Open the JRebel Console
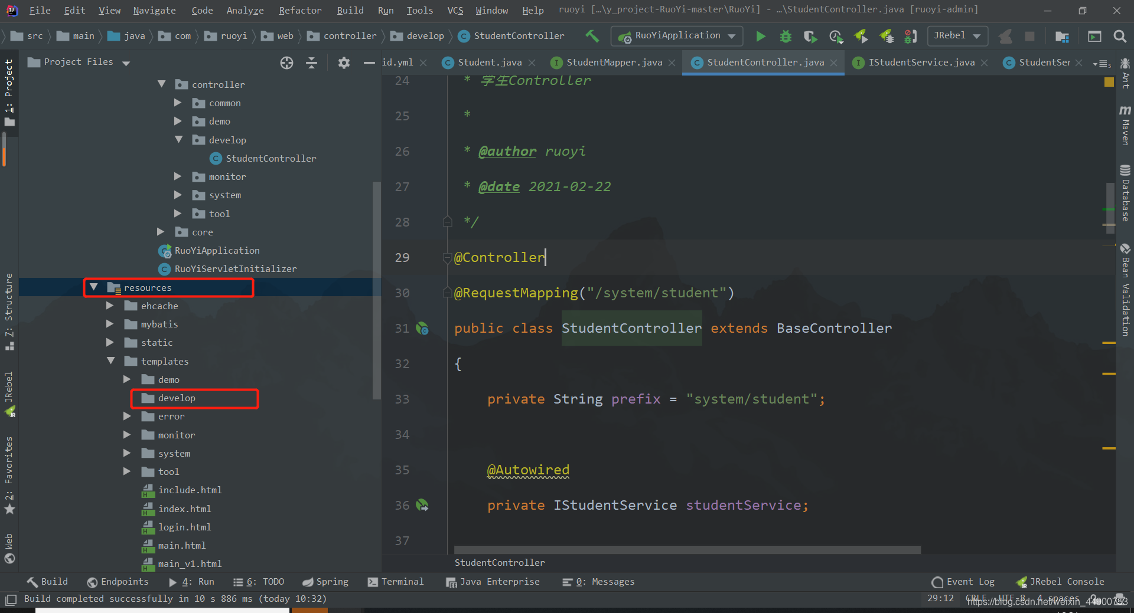1134x613 pixels. coord(1060,582)
